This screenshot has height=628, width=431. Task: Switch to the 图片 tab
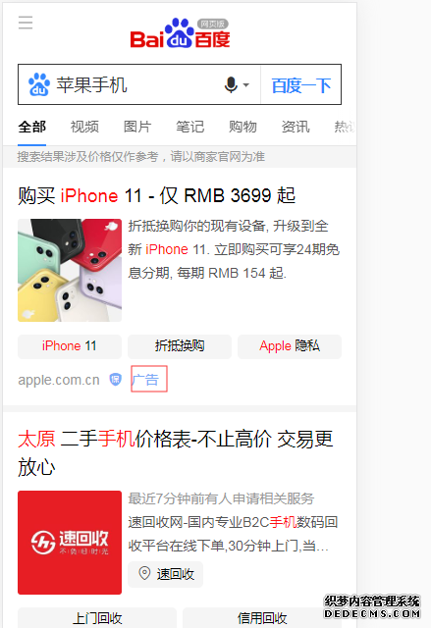137,127
